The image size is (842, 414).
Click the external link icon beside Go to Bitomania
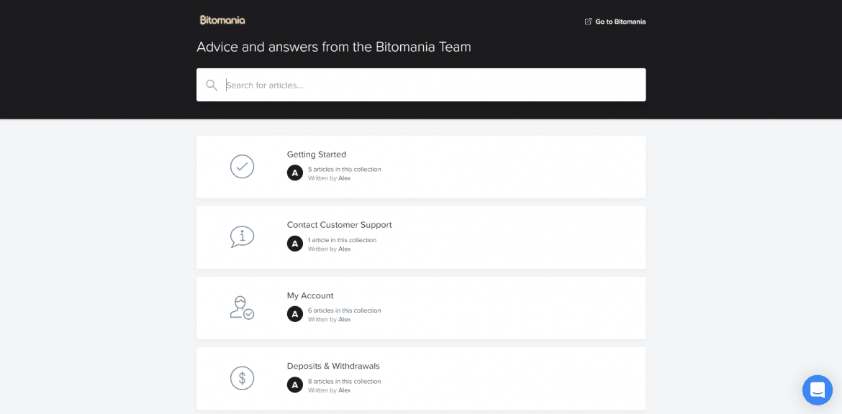pyautogui.click(x=588, y=22)
